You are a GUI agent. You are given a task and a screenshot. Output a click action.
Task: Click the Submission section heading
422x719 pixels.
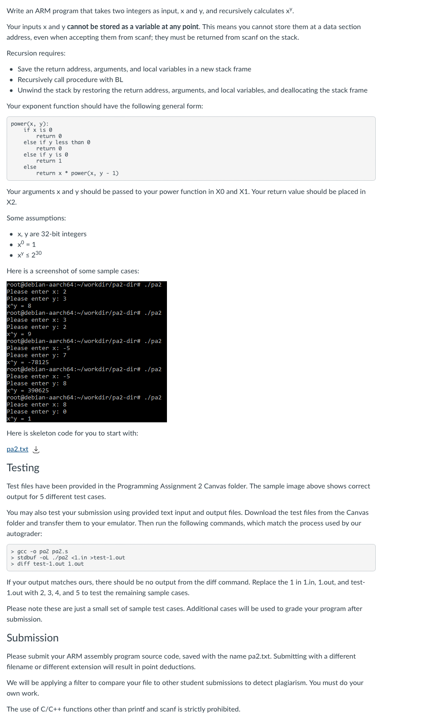point(33,638)
